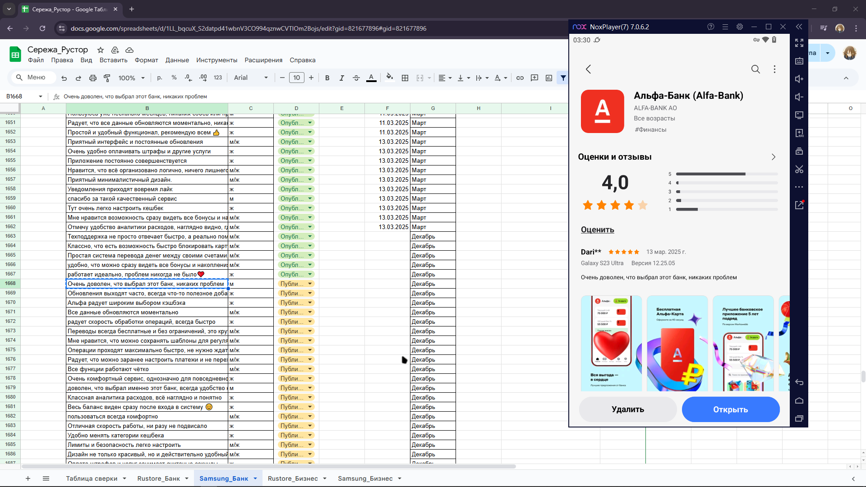Switch to Таблица сверки sheet tab
Screen dimensions: 866x487
click(x=92, y=478)
